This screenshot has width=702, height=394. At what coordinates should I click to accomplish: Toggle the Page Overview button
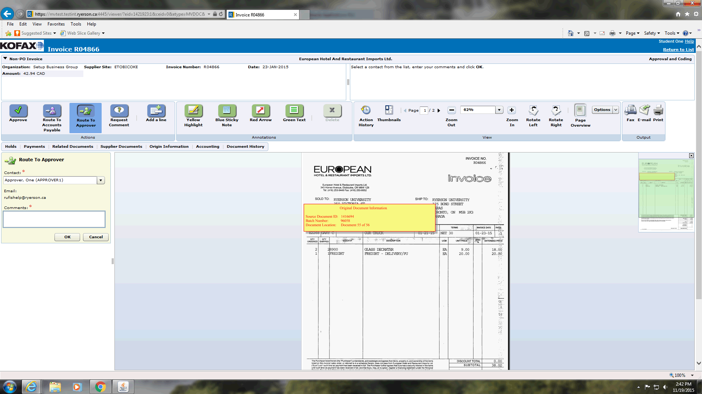[x=580, y=111]
